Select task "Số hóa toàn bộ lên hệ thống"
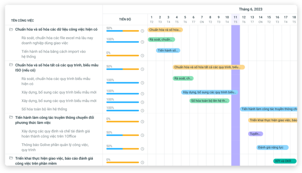 tap(44, 109)
